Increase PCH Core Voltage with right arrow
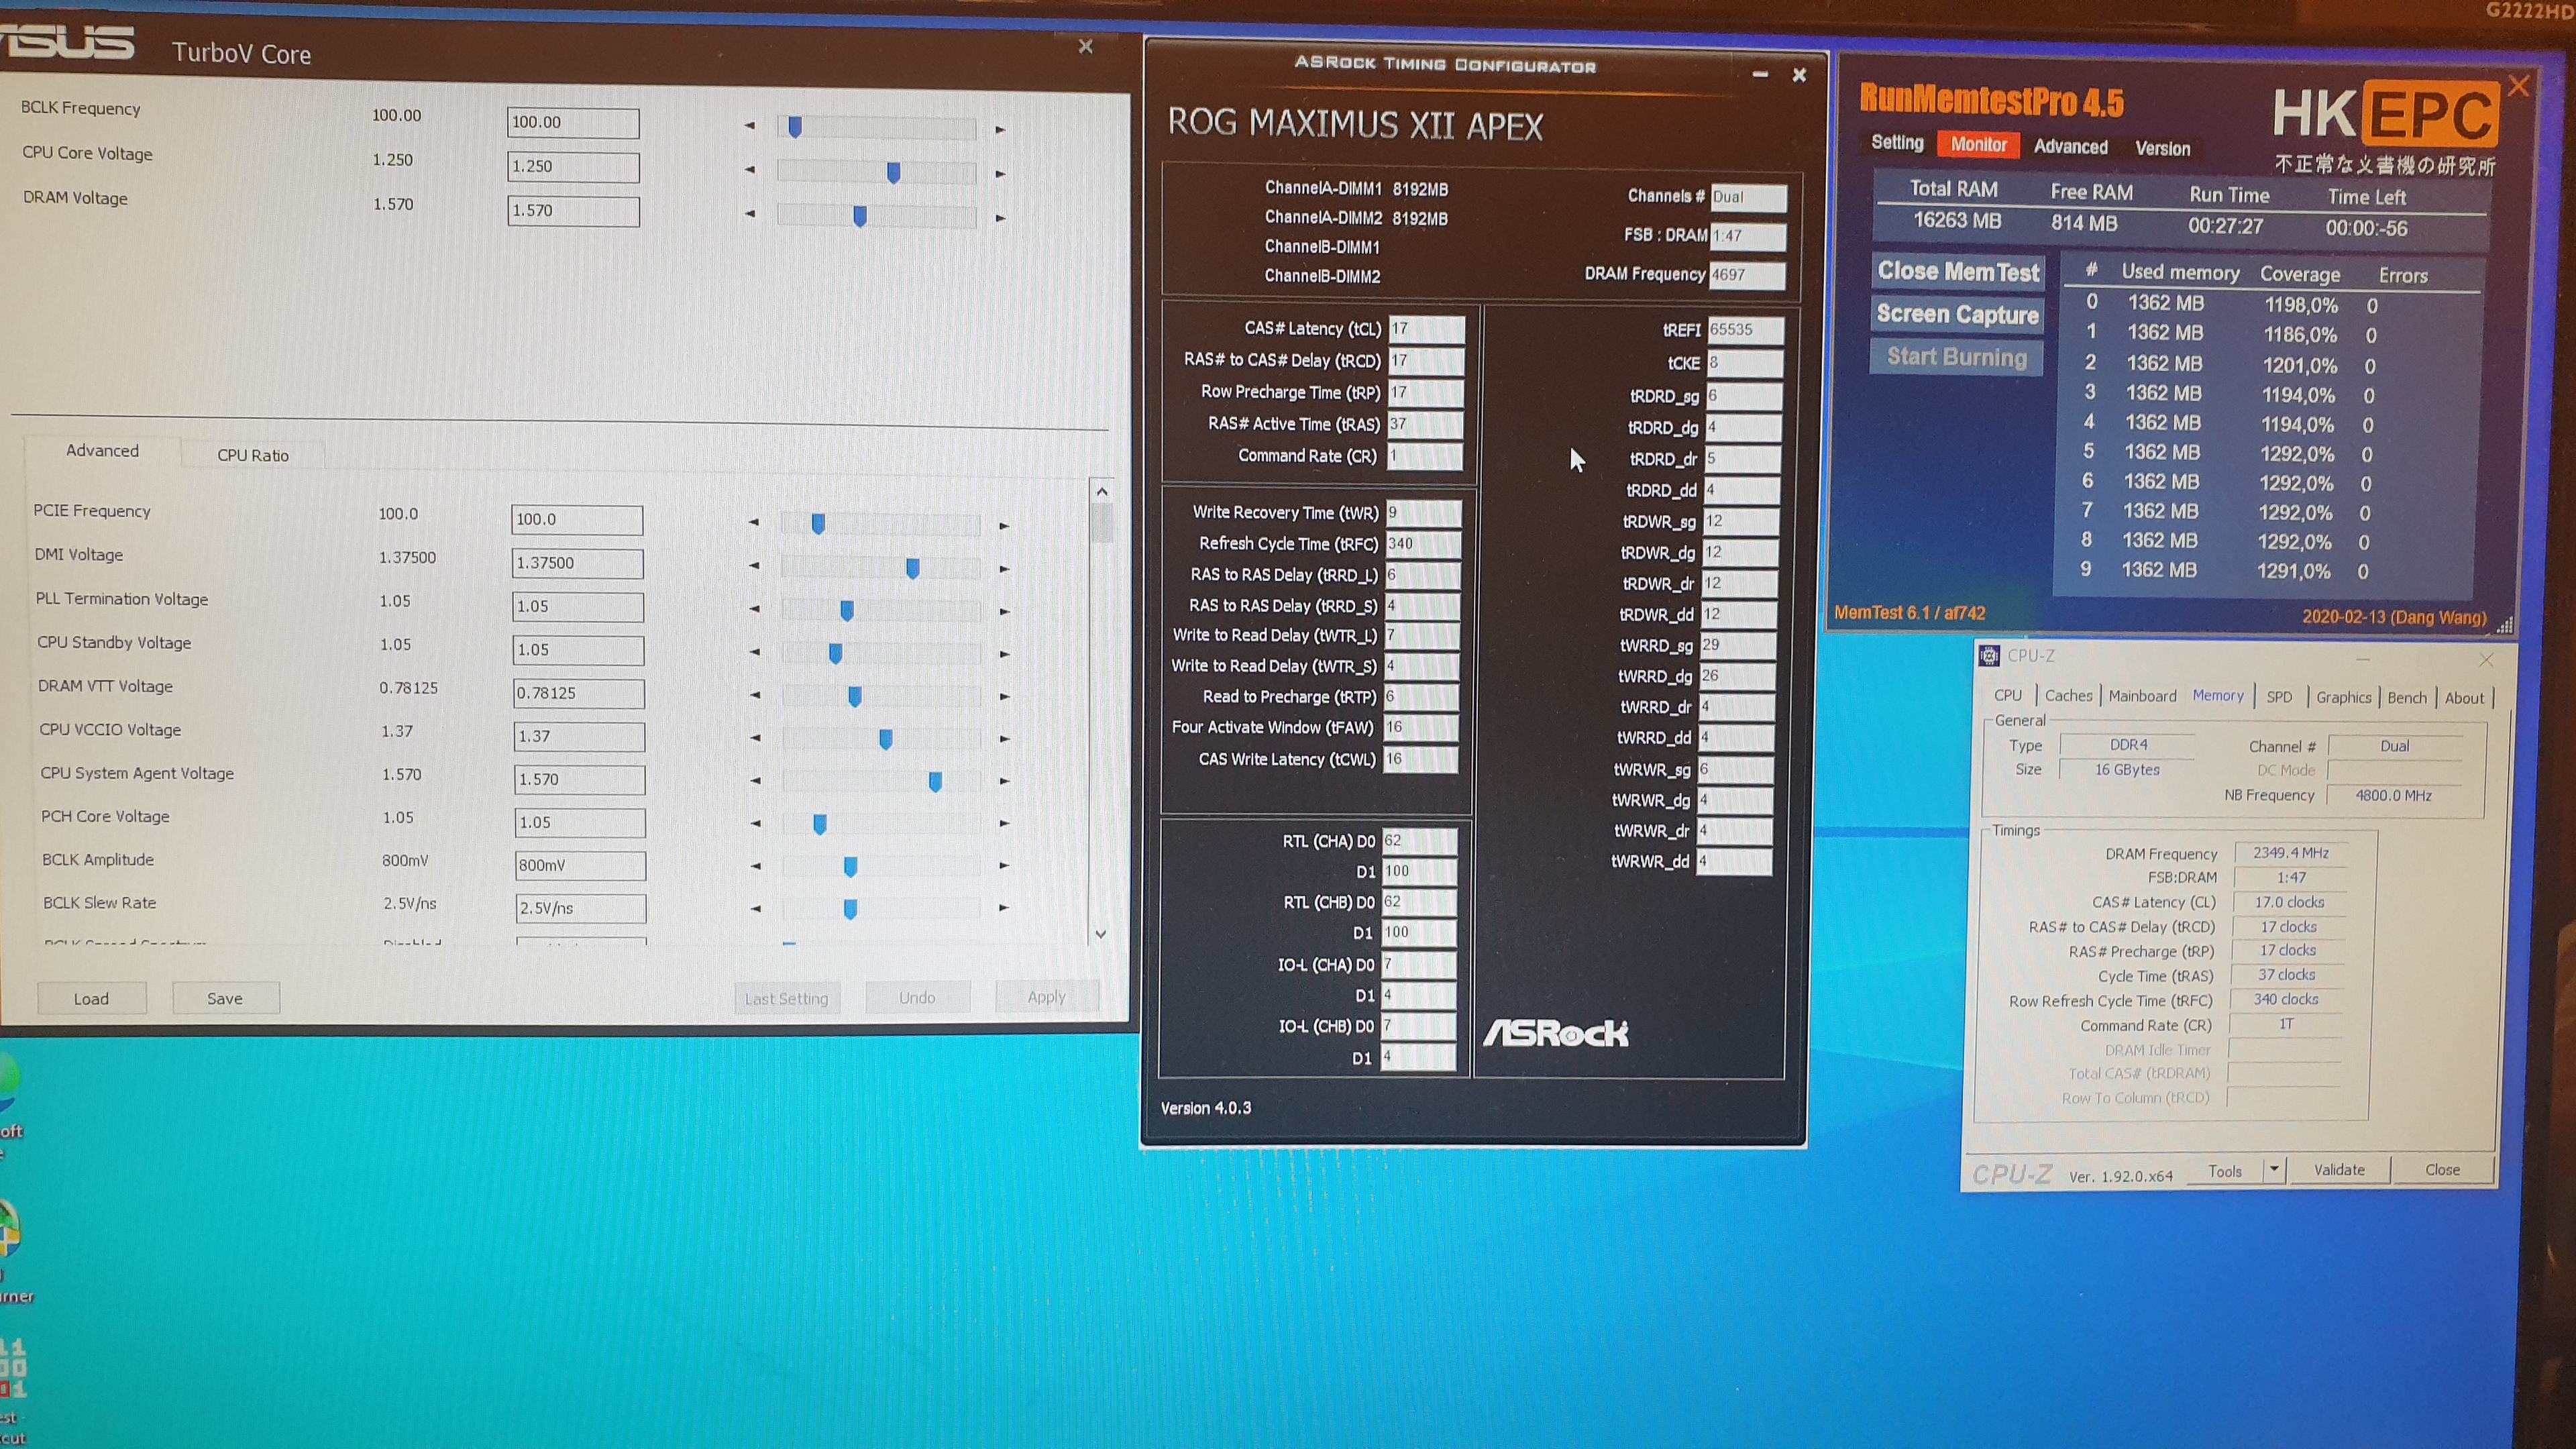This screenshot has width=2576, height=1449. (x=1004, y=824)
